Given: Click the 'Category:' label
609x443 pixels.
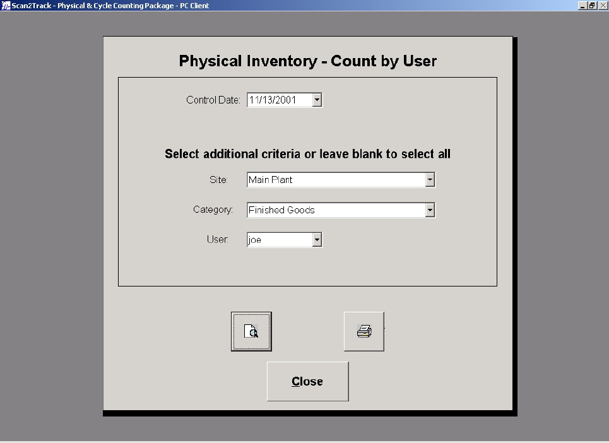Looking at the screenshot, I should (x=213, y=210).
